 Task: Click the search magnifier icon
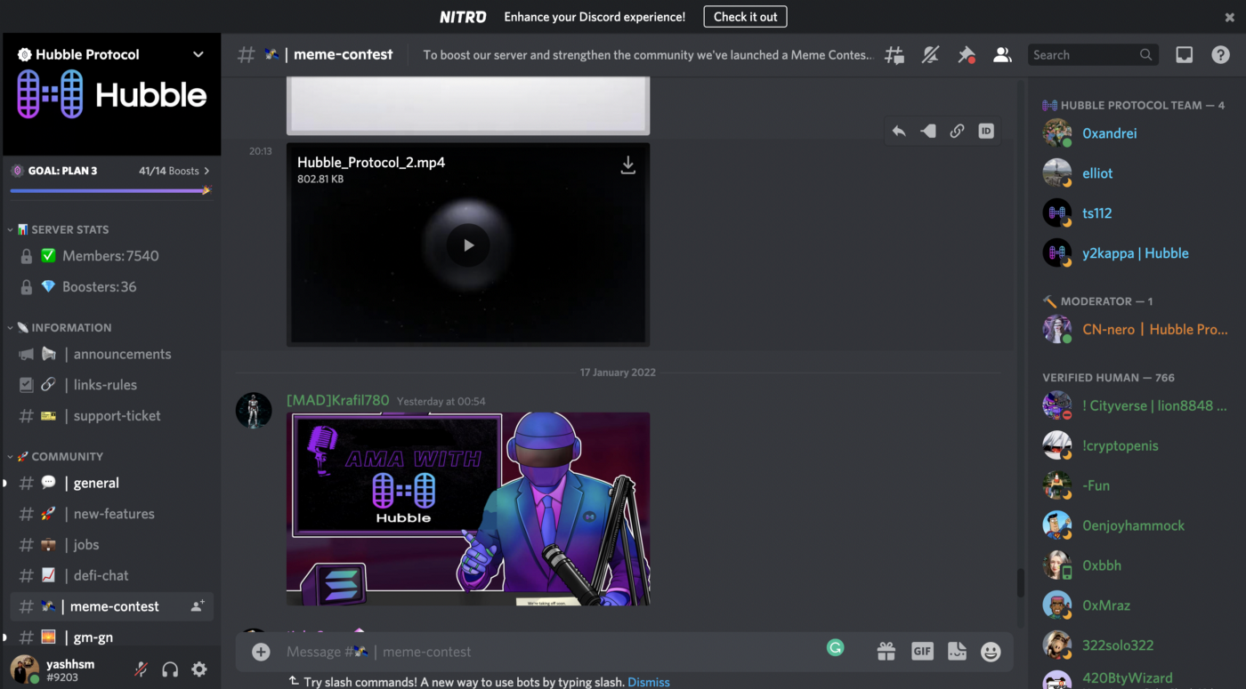[1145, 55]
